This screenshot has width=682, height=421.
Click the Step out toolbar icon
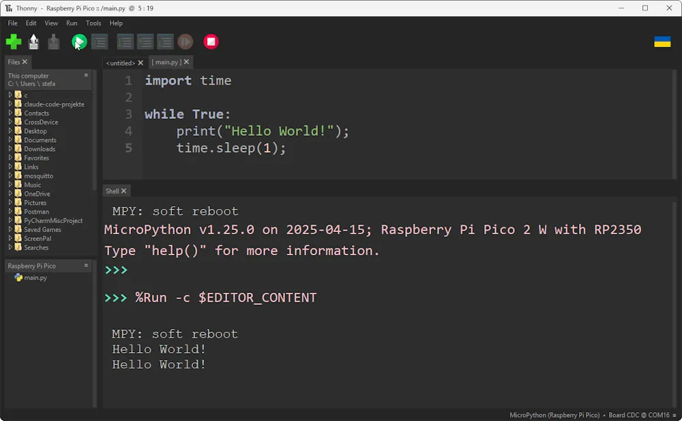165,42
